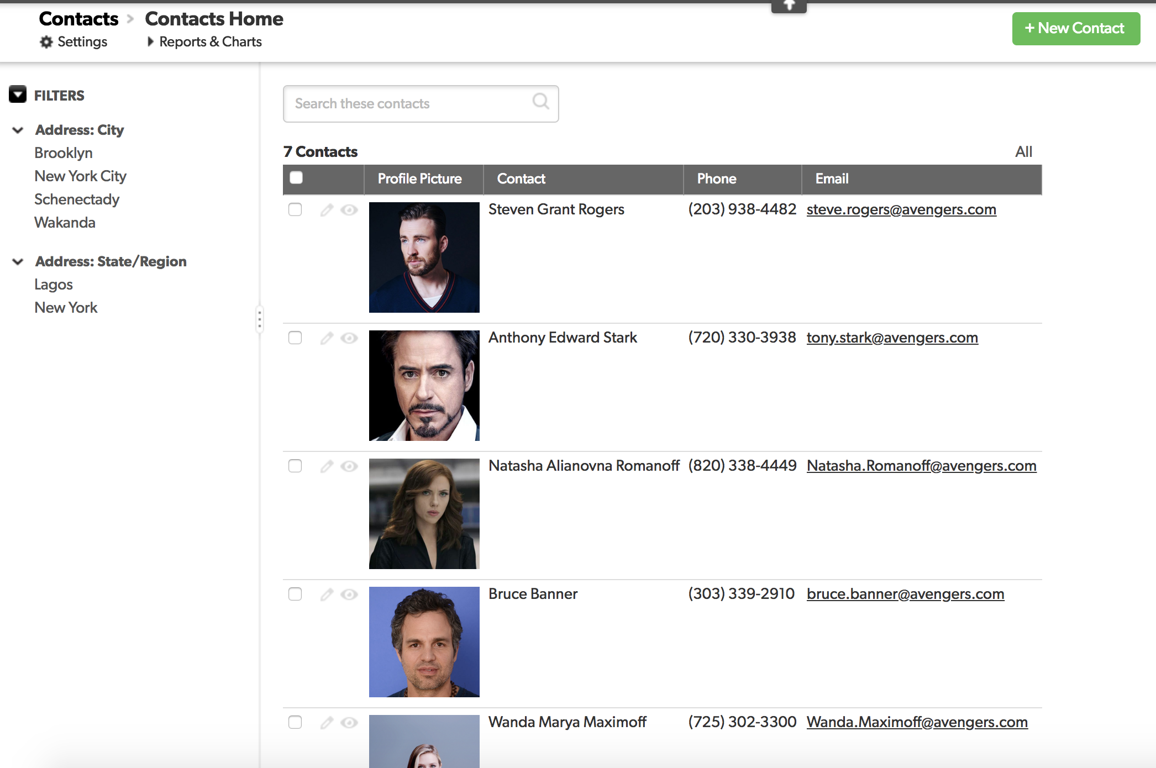This screenshot has width=1156, height=768.
Task: View Anthony Edward Stark with eye icon
Action: (349, 338)
